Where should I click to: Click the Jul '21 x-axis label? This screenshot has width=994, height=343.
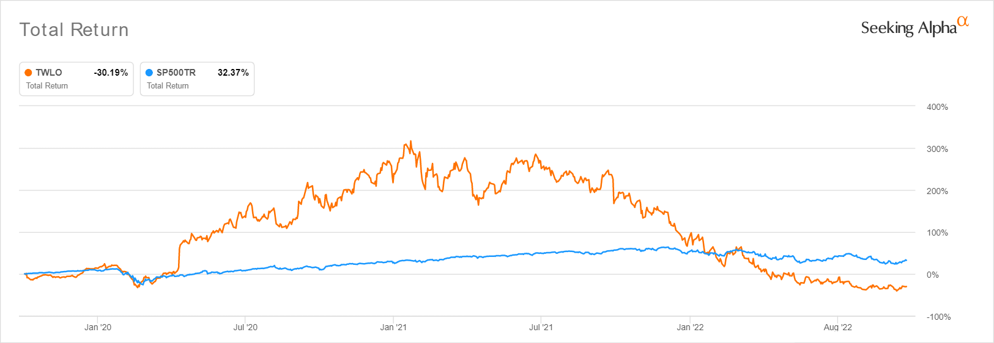pyautogui.click(x=541, y=327)
